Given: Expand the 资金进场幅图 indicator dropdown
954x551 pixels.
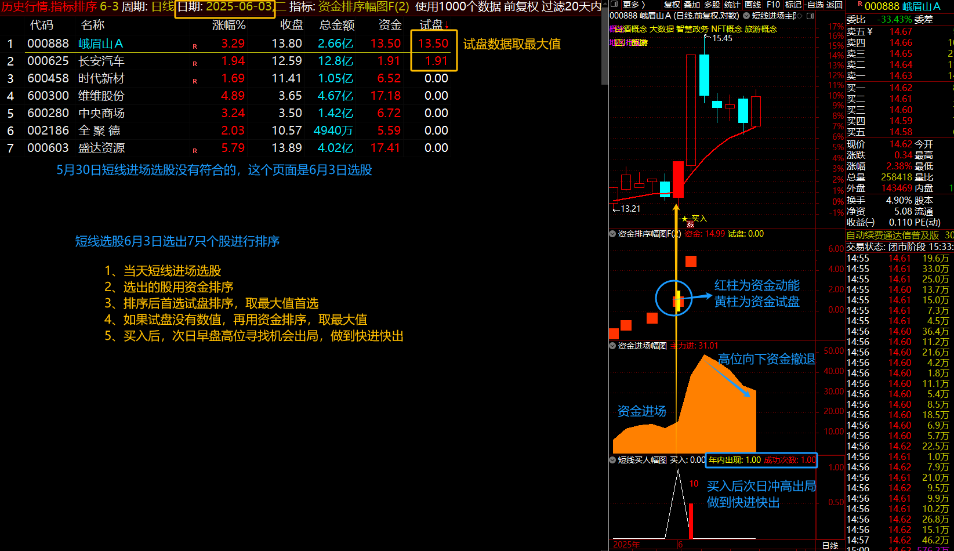Looking at the screenshot, I should coord(612,346).
